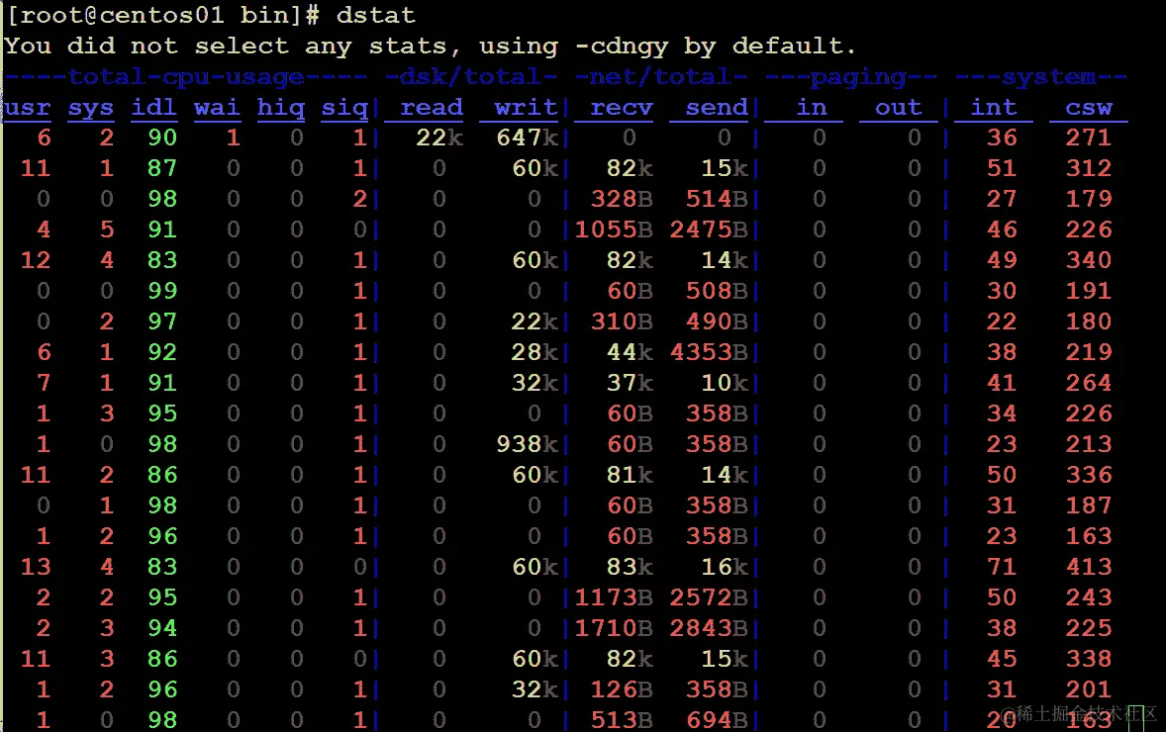1166x732 pixels.
Task: Select the 508B send value
Action: pyautogui.click(x=717, y=291)
